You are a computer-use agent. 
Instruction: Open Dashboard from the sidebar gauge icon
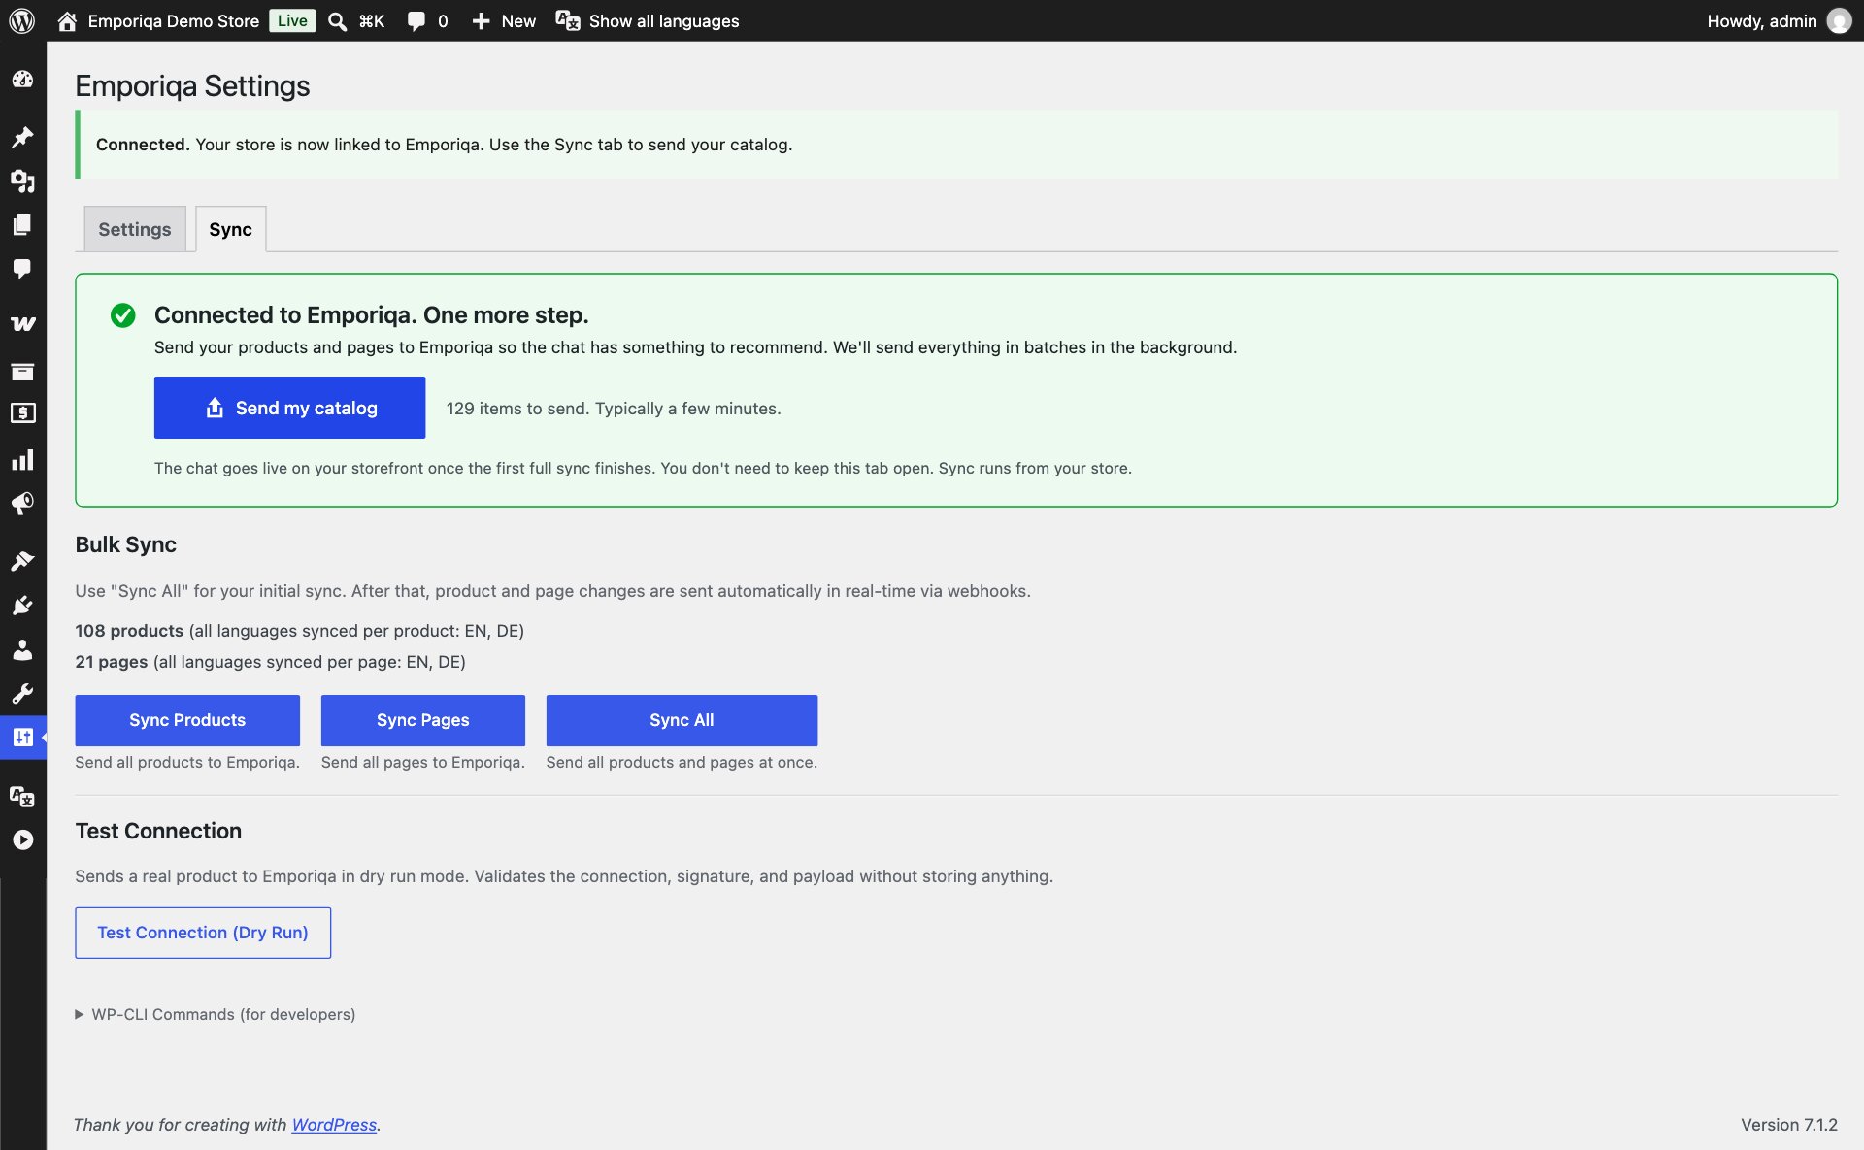coord(22,80)
